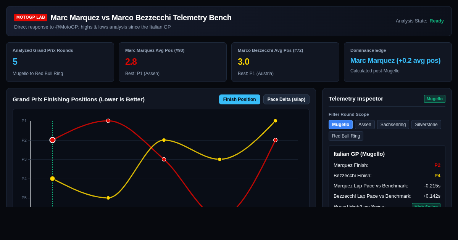Select Marquez's red Mugello P2 data point
This screenshot has width=458, height=240.
click(x=52, y=140)
